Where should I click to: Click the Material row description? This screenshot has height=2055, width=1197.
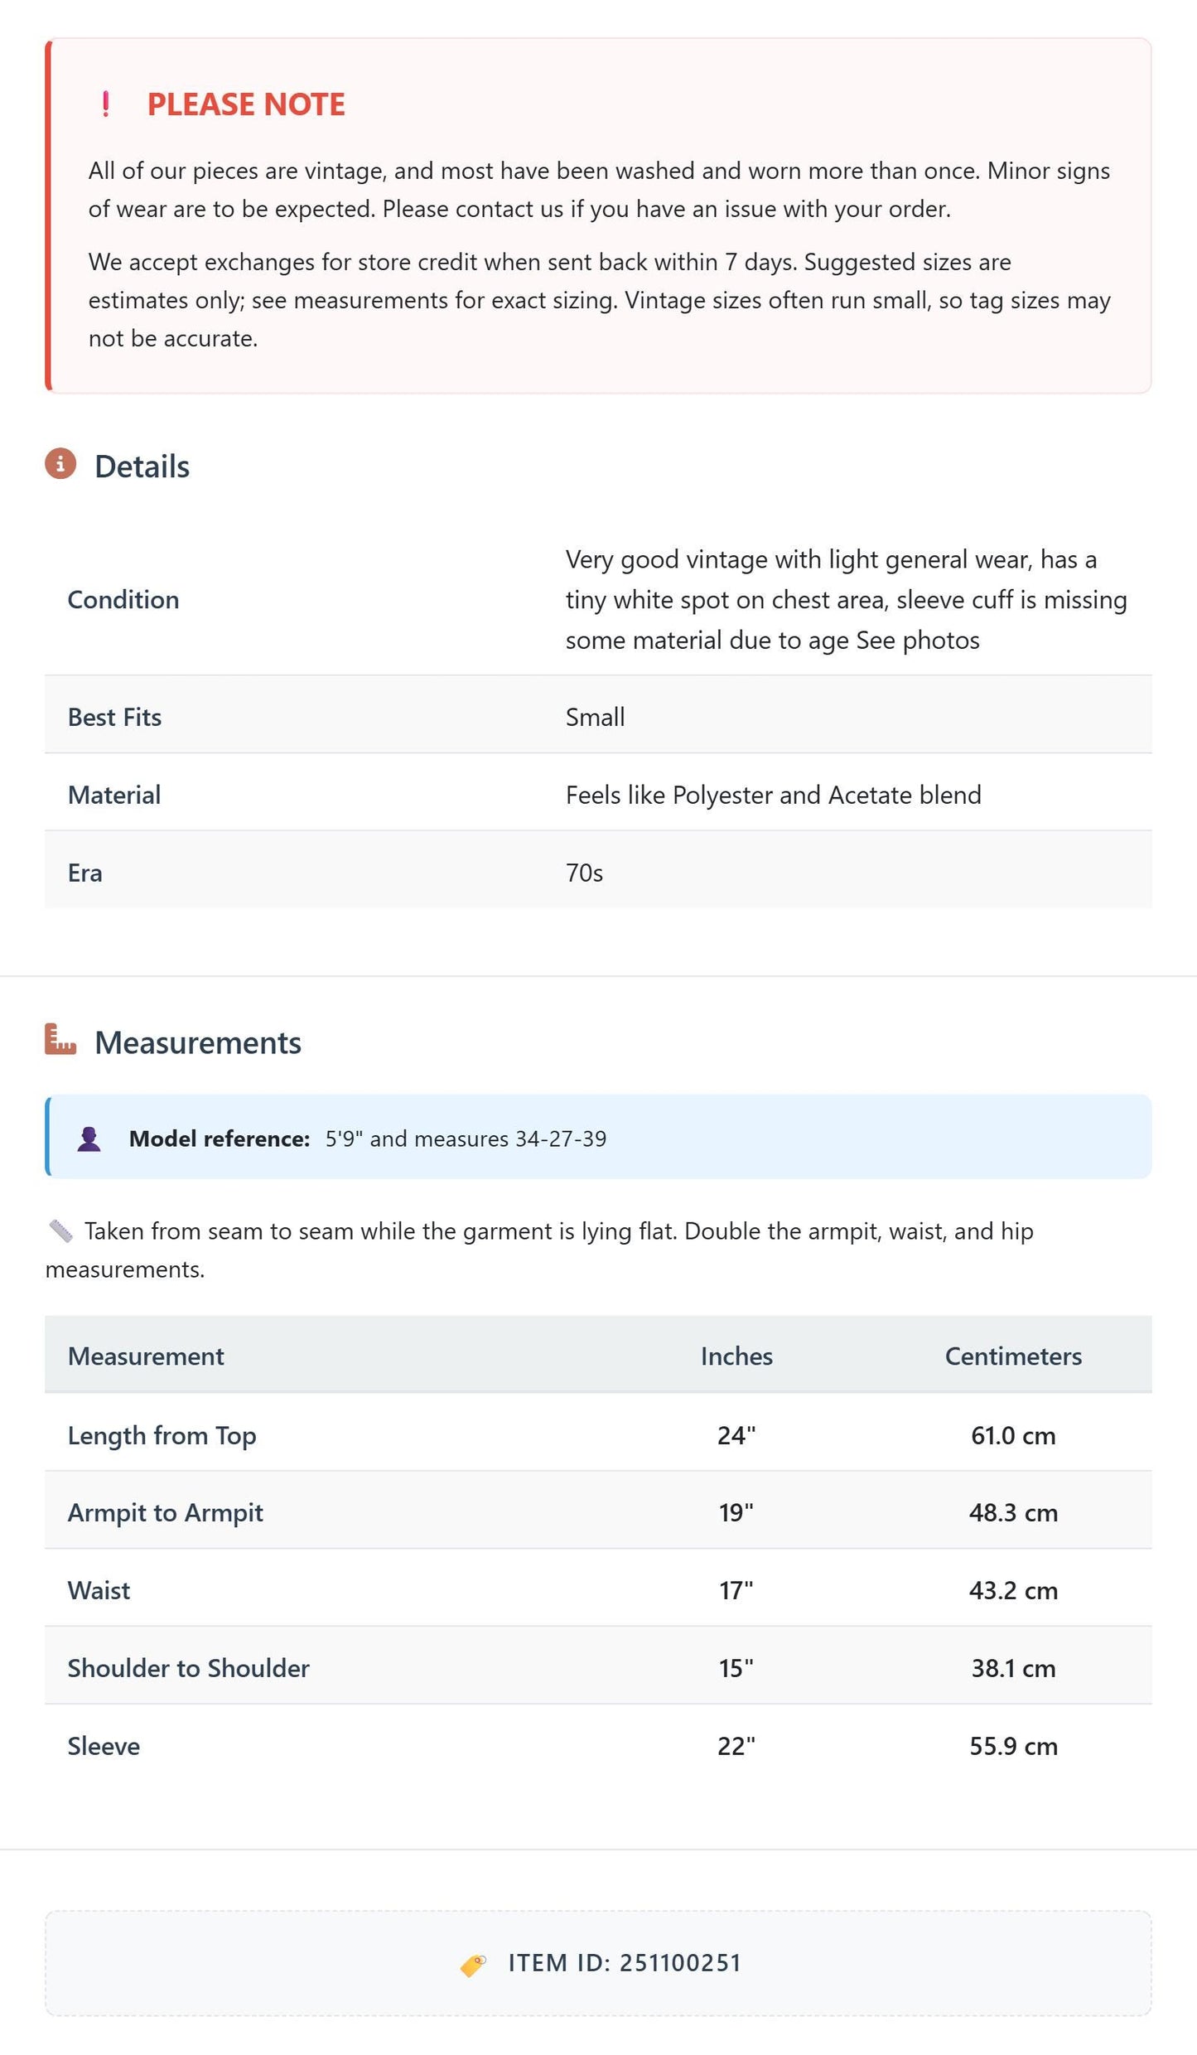773,795
